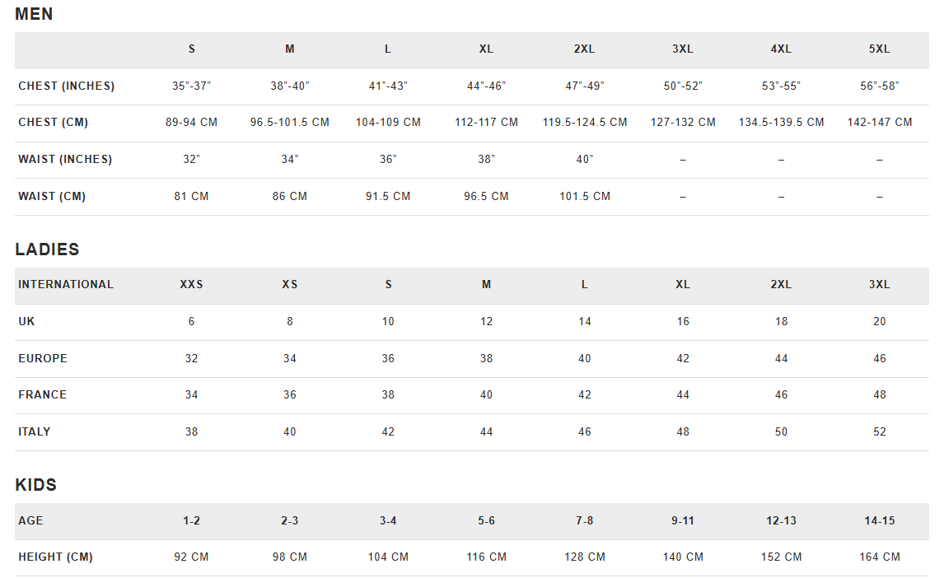Click the LADIES section heading
This screenshot has width=944, height=578.
47,249
